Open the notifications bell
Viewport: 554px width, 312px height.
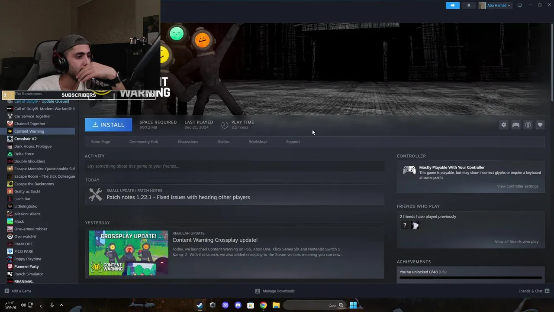pos(469,5)
